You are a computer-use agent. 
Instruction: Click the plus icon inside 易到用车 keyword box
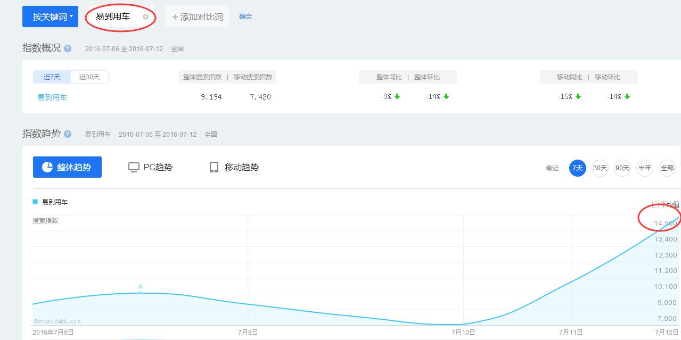coord(145,16)
